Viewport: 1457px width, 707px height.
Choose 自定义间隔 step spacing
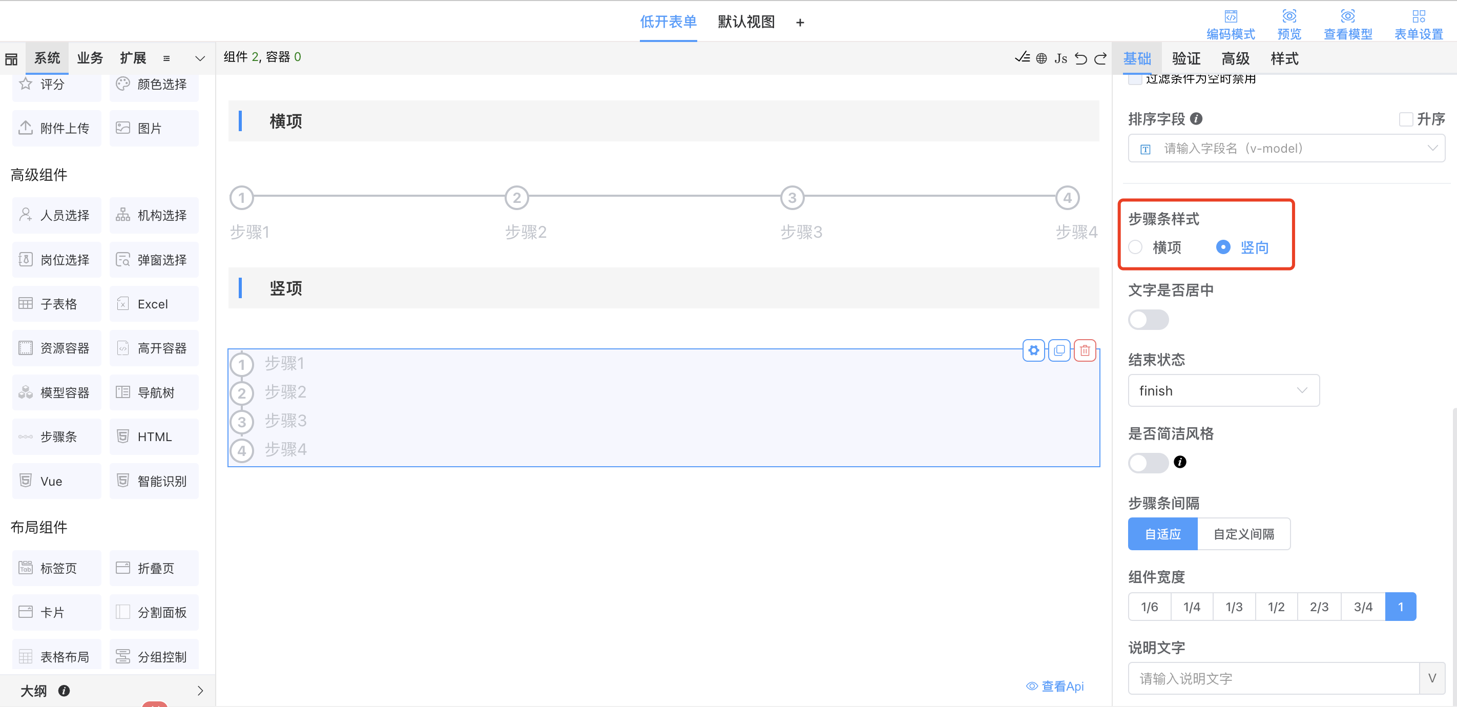coord(1243,534)
